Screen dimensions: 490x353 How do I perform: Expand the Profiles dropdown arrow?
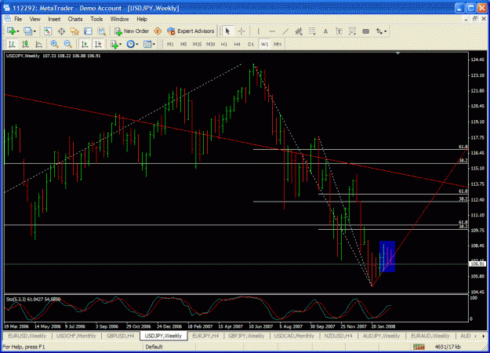[x=34, y=31]
